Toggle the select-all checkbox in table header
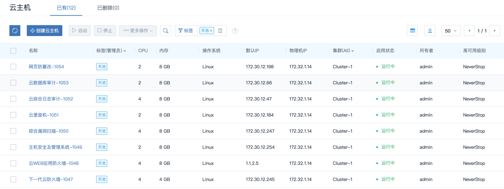 tap(14, 51)
